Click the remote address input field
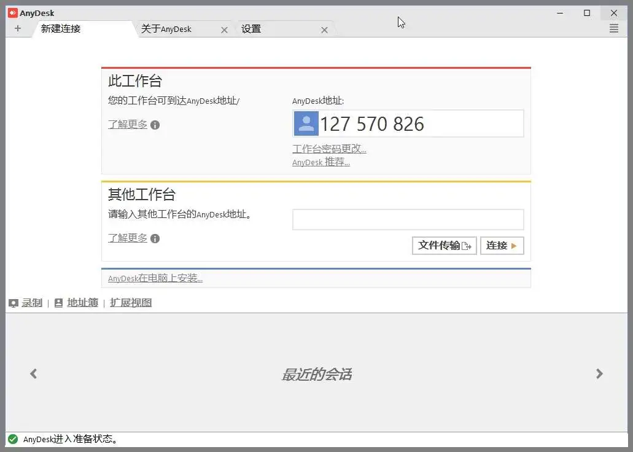This screenshot has width=633, height=452. 407,219
